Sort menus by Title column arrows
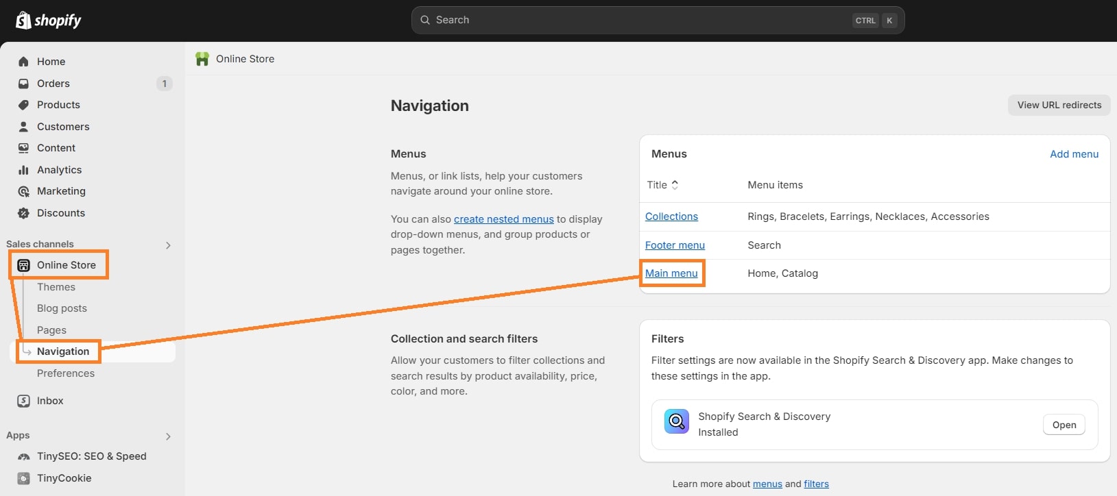Viewport: 1117px width, 496px height. [x=675, y=185]
